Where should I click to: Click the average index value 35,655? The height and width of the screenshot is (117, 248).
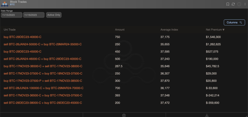[165, 44]
